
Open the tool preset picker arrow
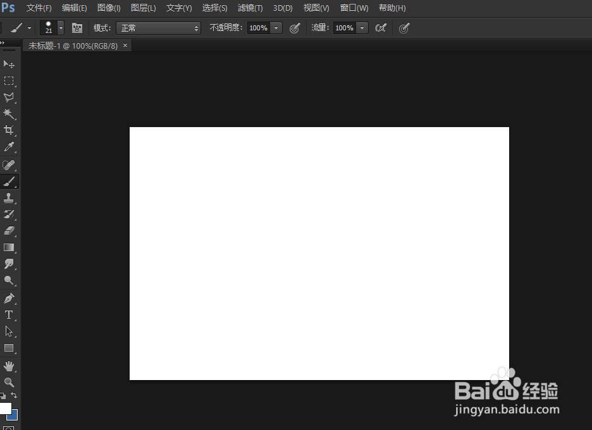29,28
